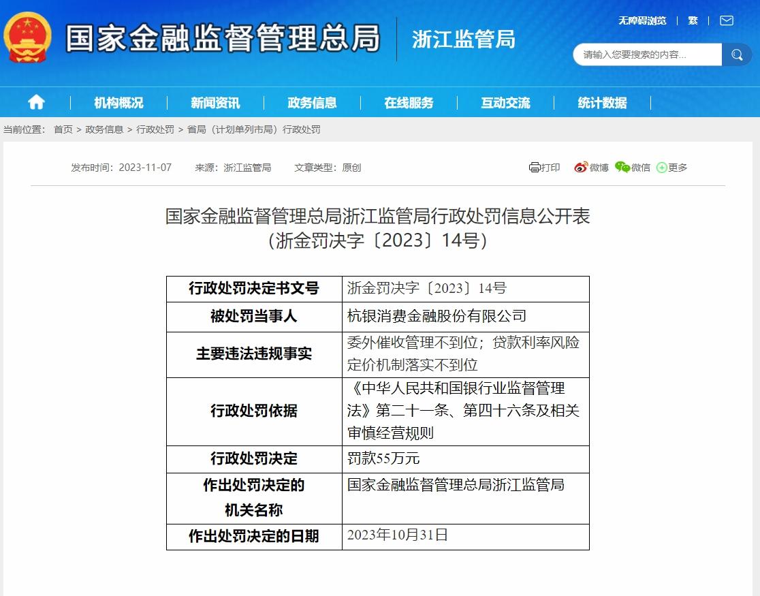Click the search magnifier icon
760x596 pixels.
click(736, 54)
